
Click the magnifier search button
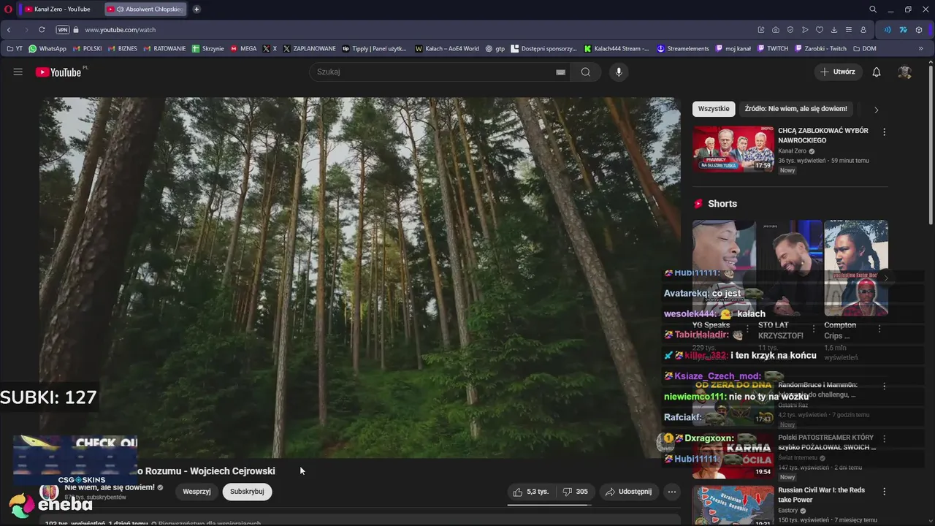click(585, 72)
